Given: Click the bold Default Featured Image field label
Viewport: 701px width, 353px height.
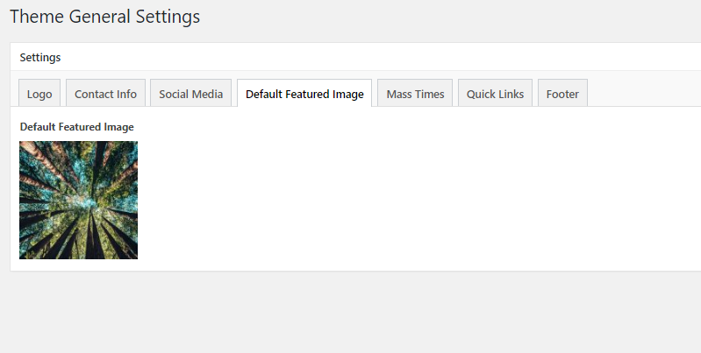Looking at the screenshot, I should pos(76,127).
